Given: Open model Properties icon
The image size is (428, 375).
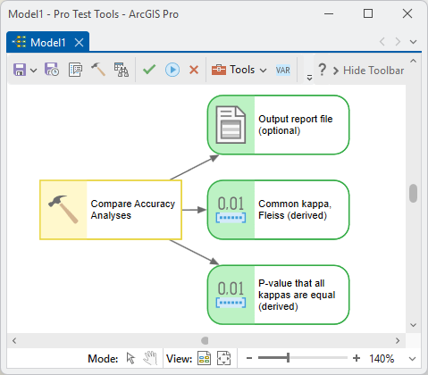Looking at the screenshot, I should click(x=75, y=70).
